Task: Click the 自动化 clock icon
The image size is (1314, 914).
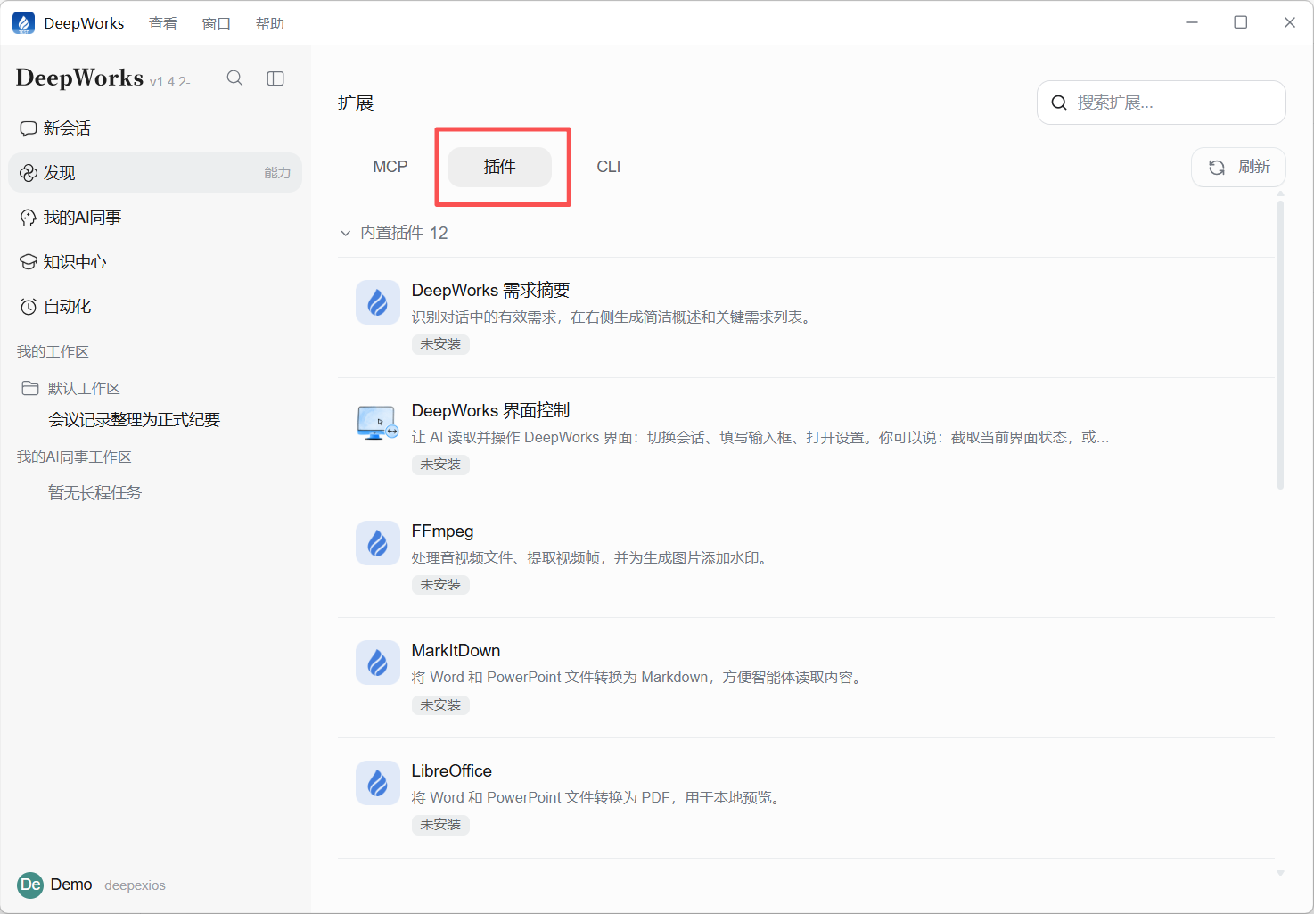Action: (x=29, y=307)
